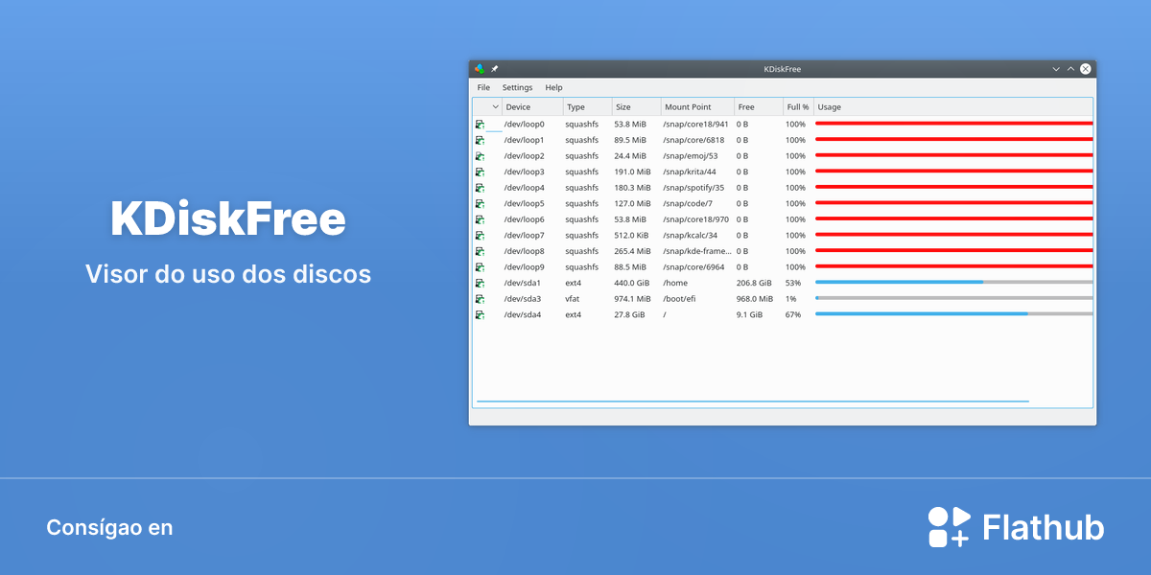The height and width of the screenshot is (575, 1151).
Task: Click the disk icon for /dev/loop0
Action: point(480,125)
